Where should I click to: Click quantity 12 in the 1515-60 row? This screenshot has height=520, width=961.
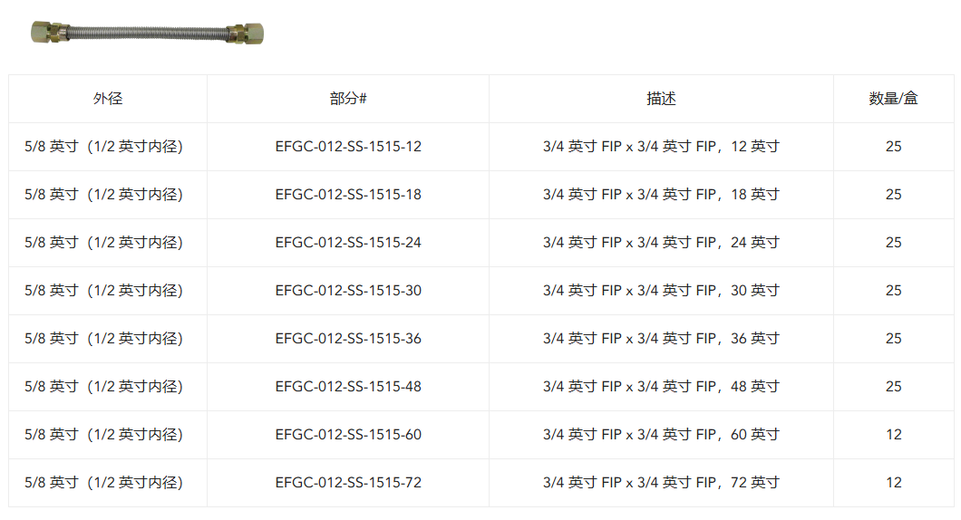point(894,434)
